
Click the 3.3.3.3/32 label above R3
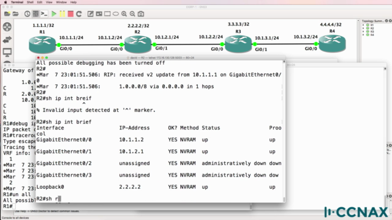tap(238, 24)
